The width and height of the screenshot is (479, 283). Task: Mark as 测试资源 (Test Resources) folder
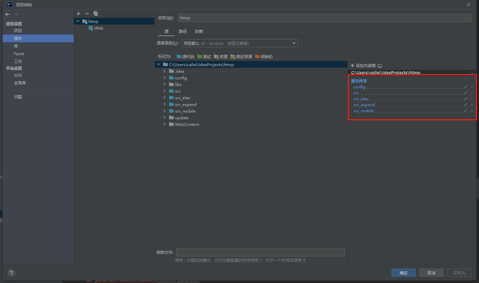coord(241,57)
